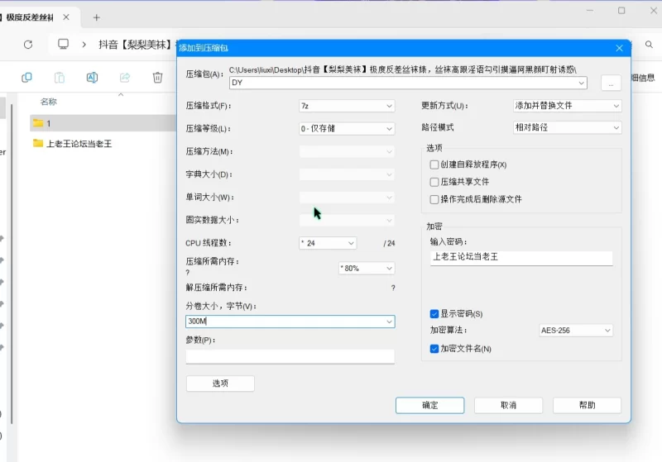
Task: Click the Explorer delete trash icon
Action: 157,78
